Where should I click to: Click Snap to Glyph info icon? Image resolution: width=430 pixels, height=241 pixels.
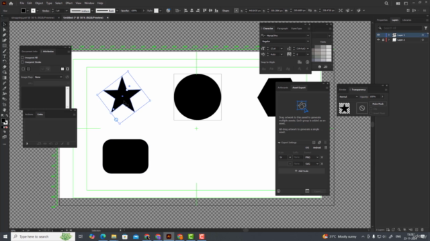coord(308,62)
